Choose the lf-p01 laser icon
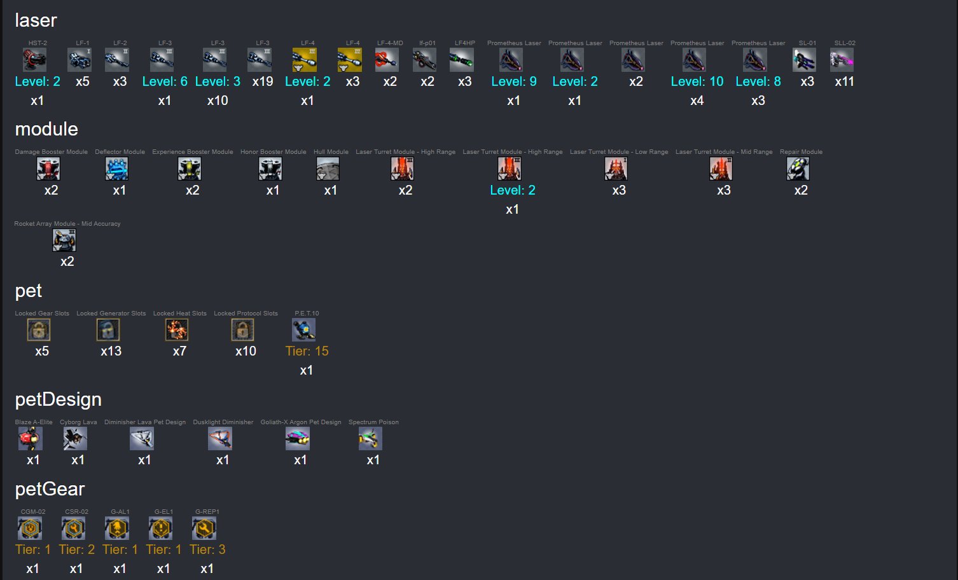This screenshot has width=958, height=580. click(424, 60)
